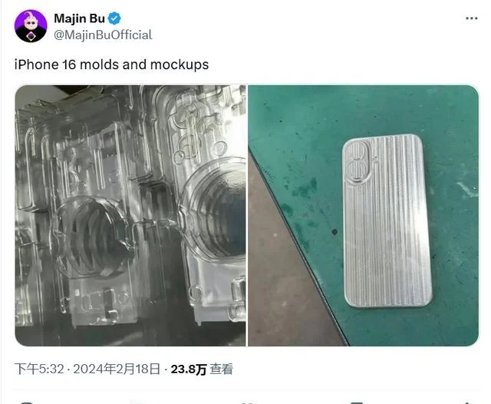Open the 下午5:32 timestamp link
The width and height of the screenshot is (491, 404).
pos(39,369)
